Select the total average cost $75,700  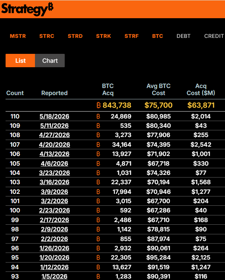158,105
